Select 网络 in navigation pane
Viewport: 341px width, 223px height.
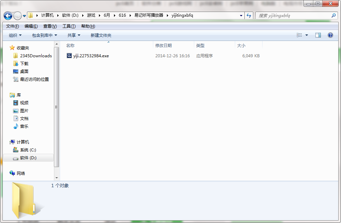pyautogui.click(x=21, y=173)
